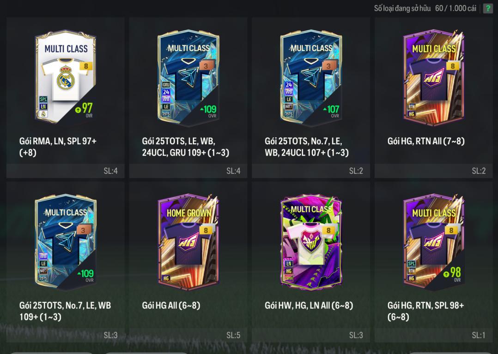Click 'Gói HG All (6~8)' title text
Image resolution: width=498 pixels, height=354 pixels.
[x=171, y=306]
